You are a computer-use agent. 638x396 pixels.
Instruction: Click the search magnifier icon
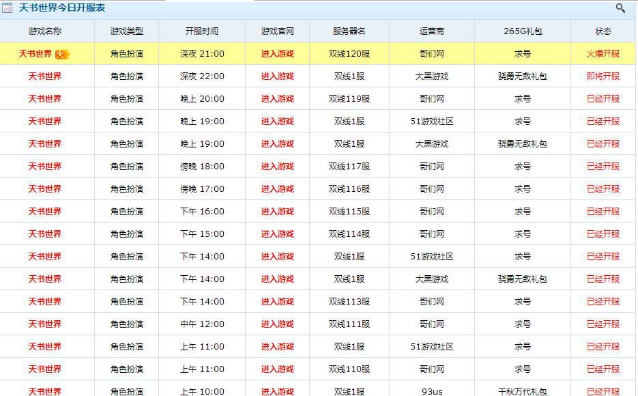pos(620,8)
